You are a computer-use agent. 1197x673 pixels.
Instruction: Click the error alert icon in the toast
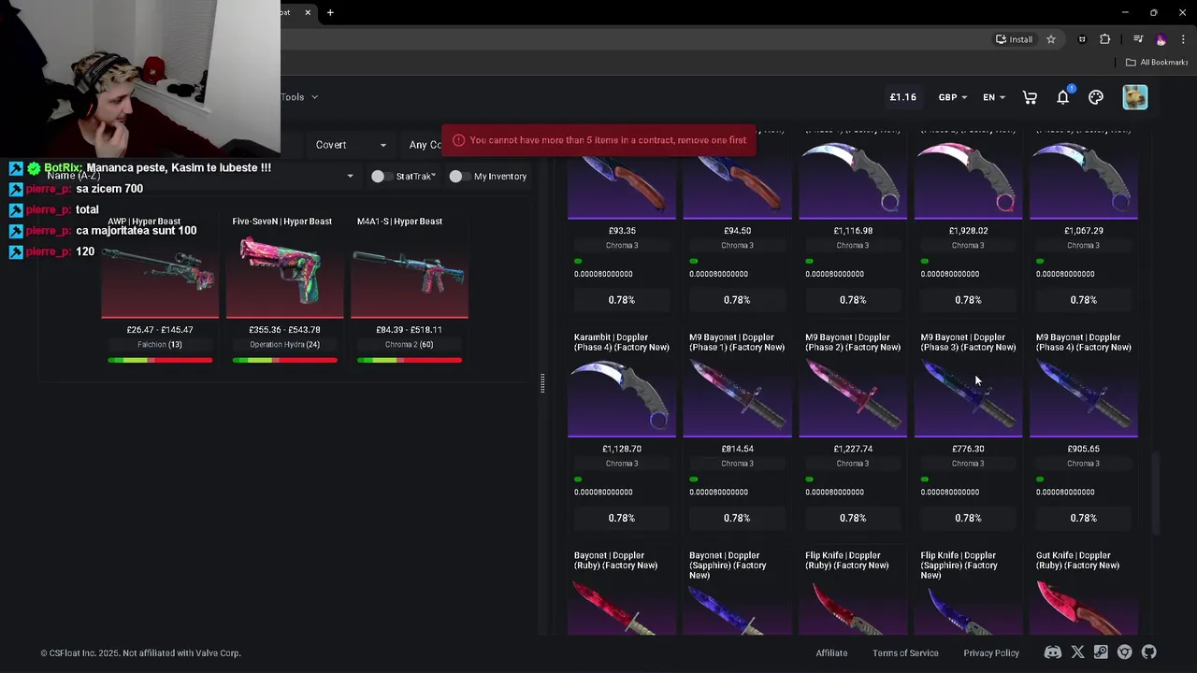(x=458, y=140)
